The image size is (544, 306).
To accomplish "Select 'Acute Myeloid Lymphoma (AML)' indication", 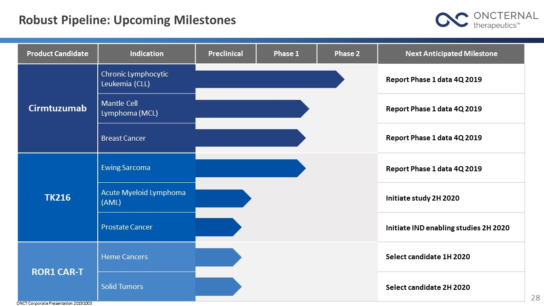I will click(x=147, y=198).
